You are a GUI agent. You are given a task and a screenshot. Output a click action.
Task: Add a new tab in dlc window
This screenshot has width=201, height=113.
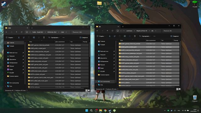click(123, 27)
